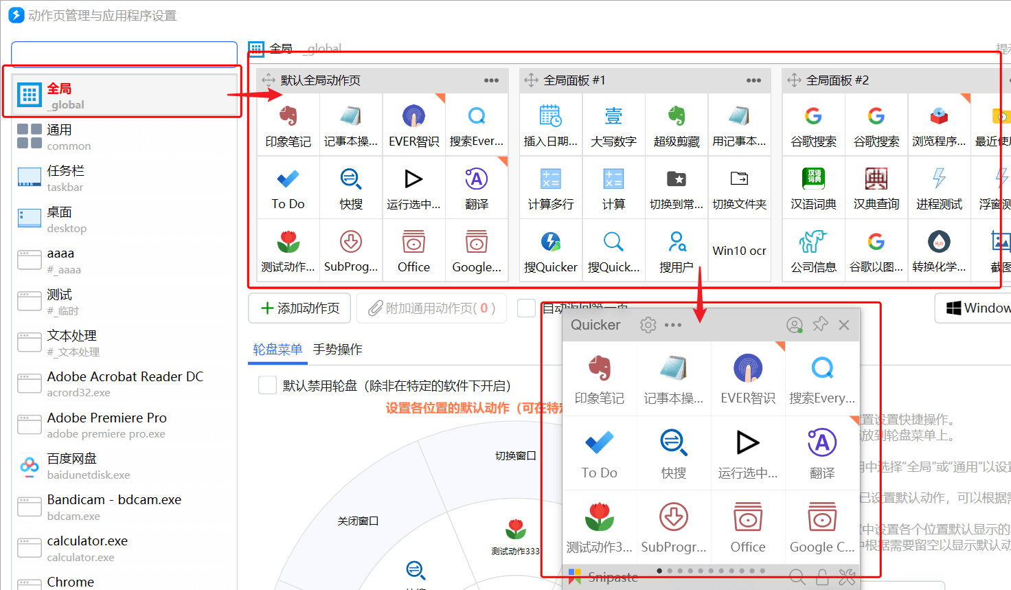Open more menu of 默认全局动作页
Screen dimensions: 1011x590
(491, 80)
